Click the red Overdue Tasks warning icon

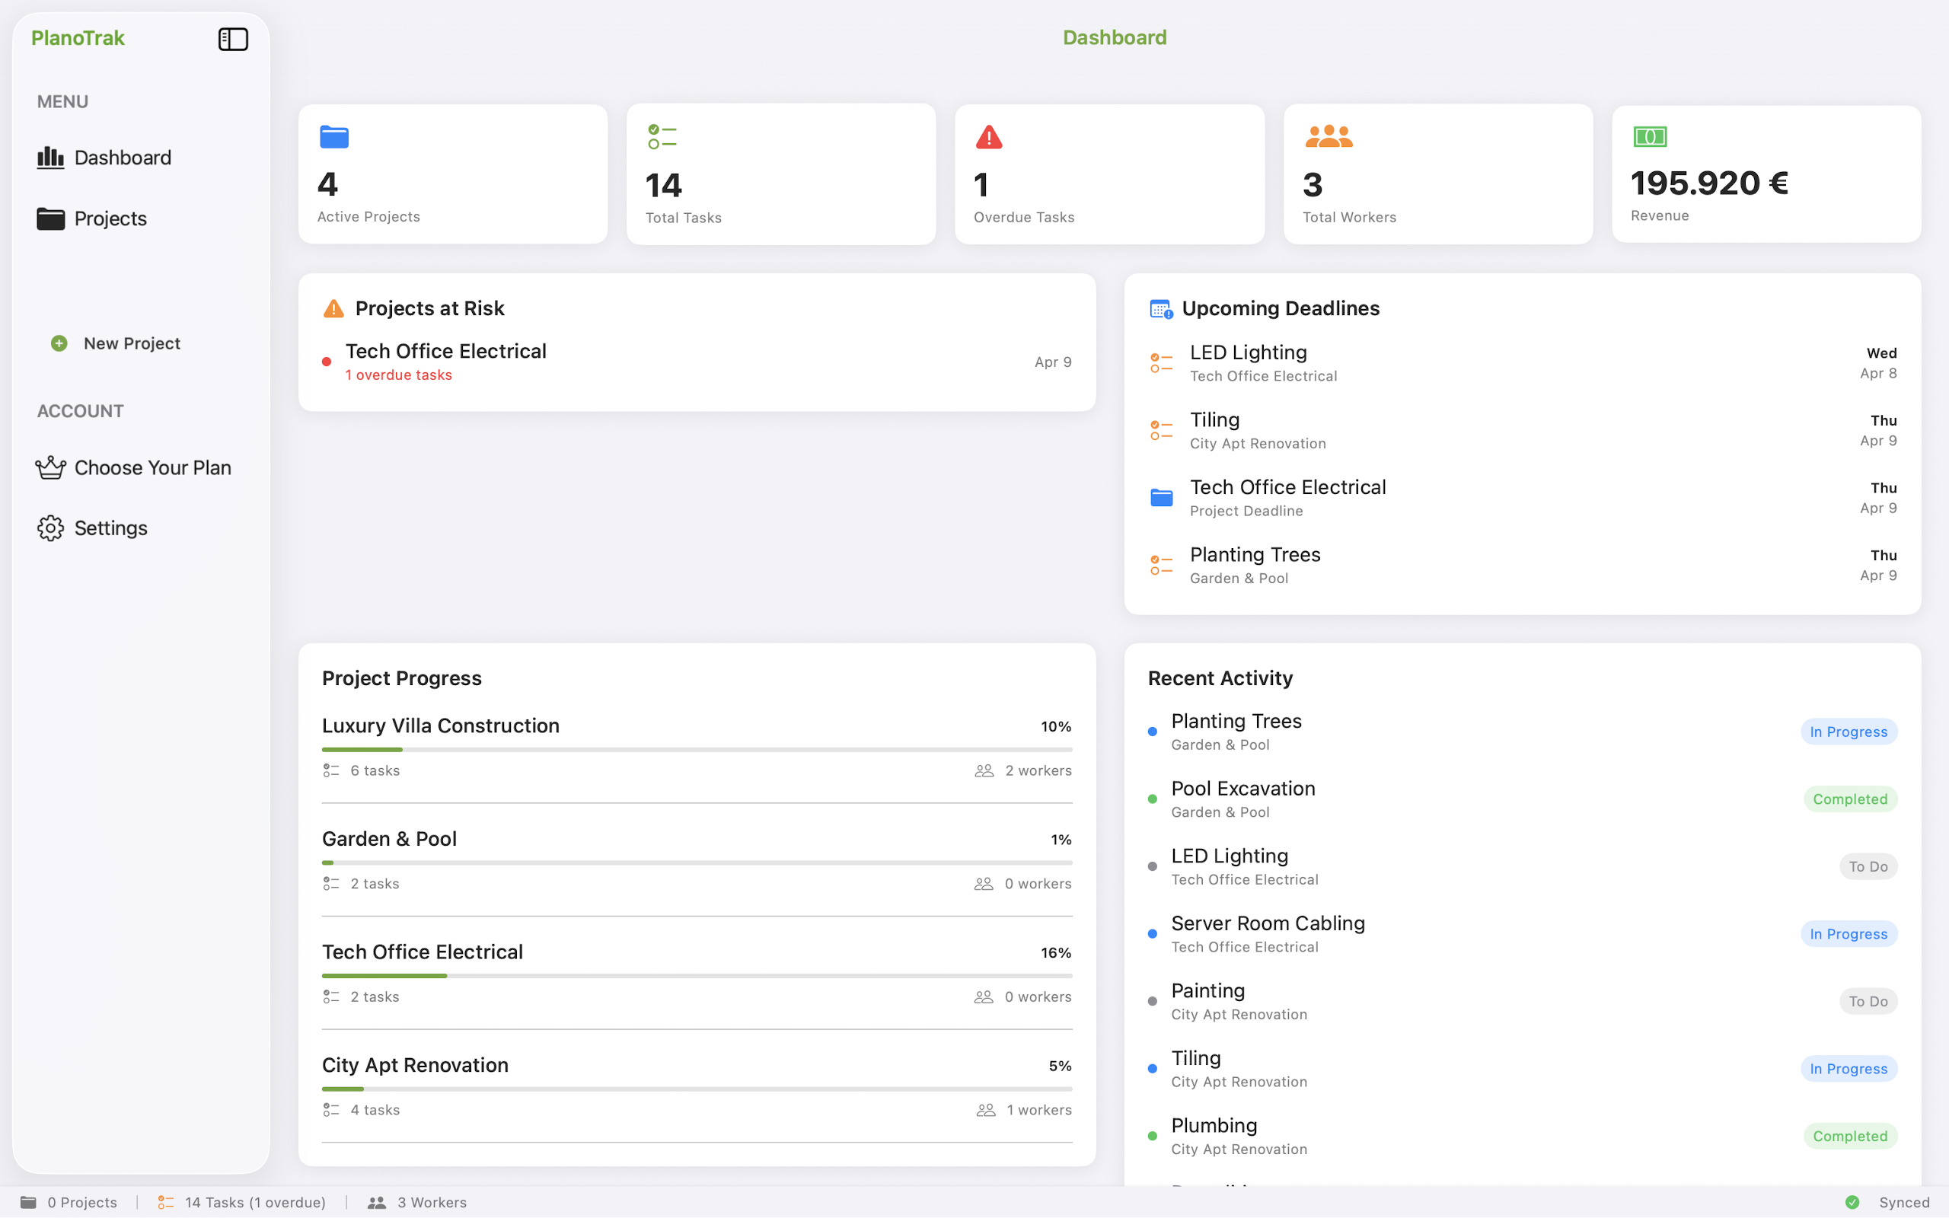click(x=989, y=137)
